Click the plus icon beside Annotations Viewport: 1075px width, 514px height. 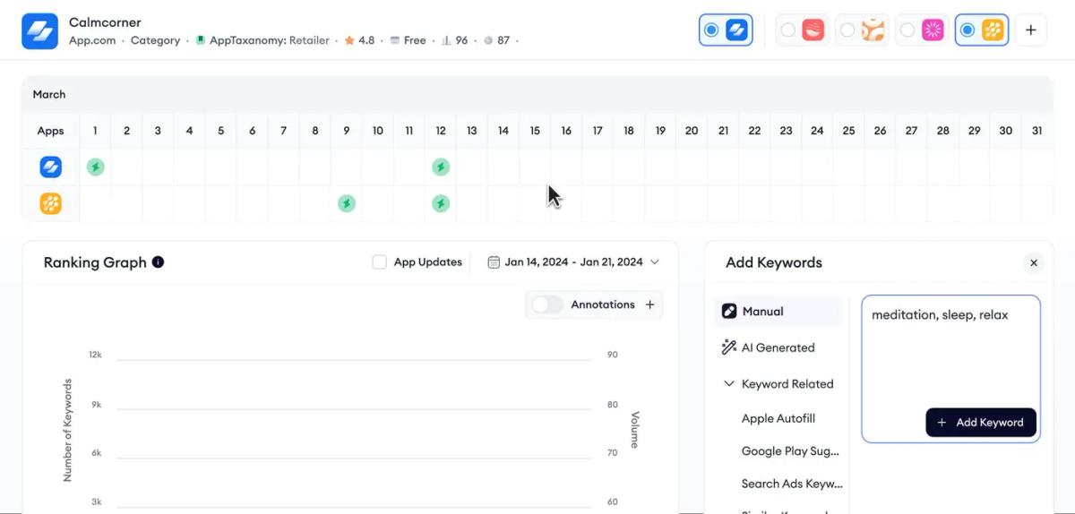[x=650, y=304]
